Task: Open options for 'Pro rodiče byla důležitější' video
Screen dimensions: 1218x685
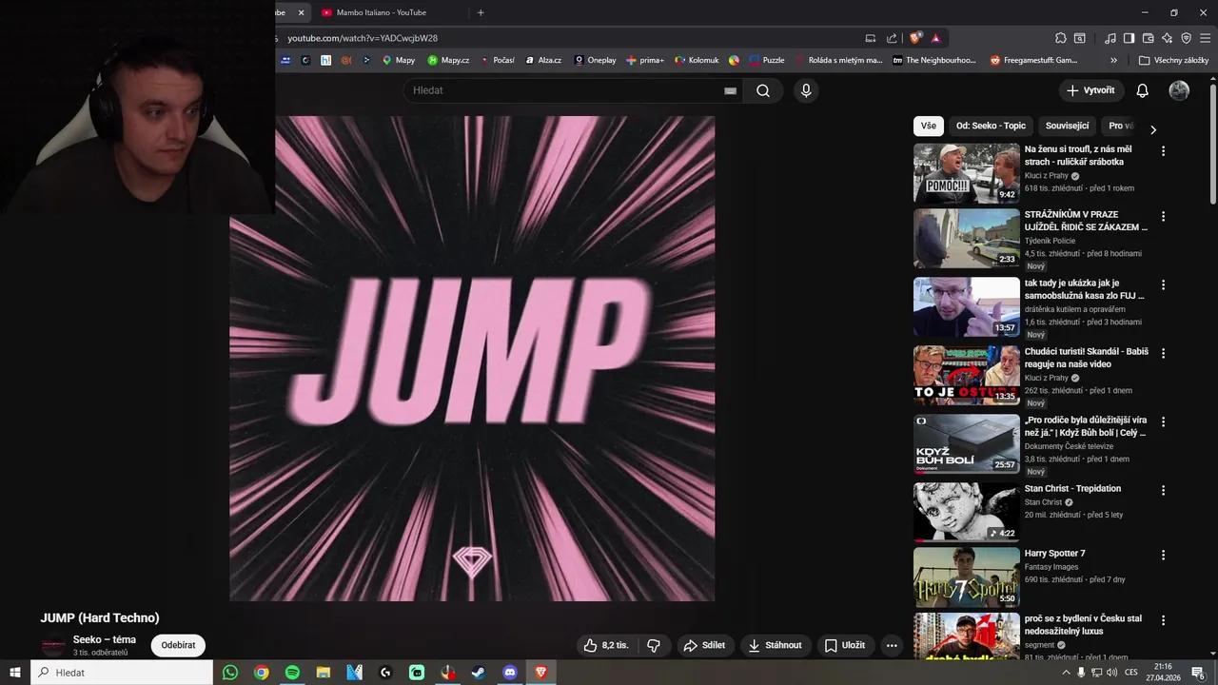Action: pyautogui.click(x=1163, y=421)
